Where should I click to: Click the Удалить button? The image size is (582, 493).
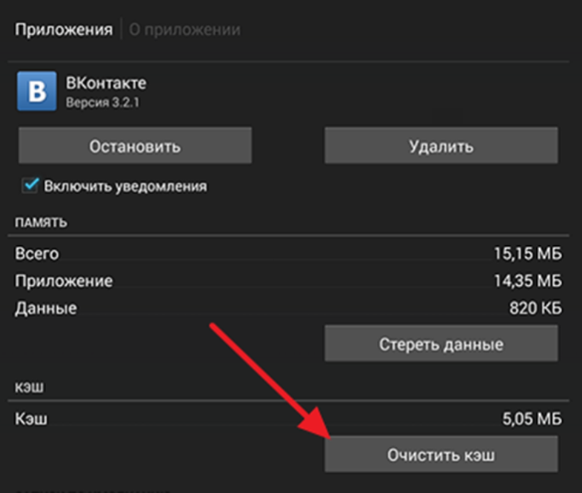click(441, 145)
